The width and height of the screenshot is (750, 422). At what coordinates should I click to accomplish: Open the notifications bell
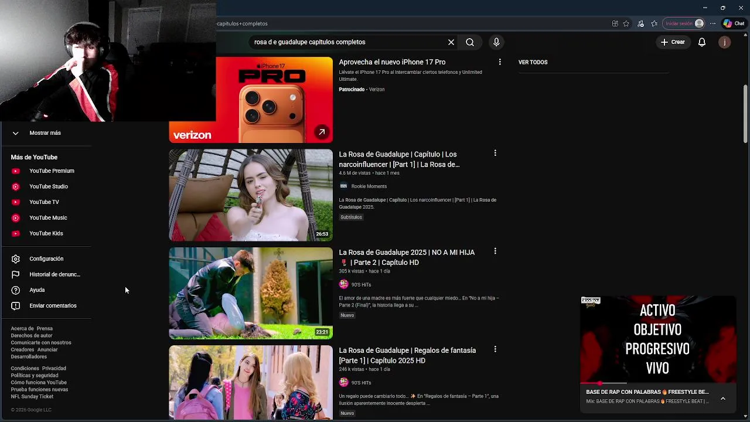(702, 42)
